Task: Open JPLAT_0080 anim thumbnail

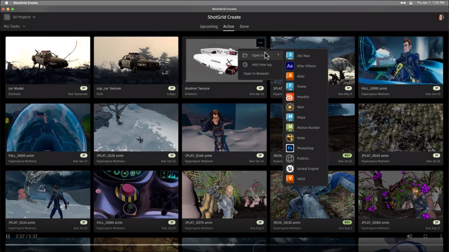Action: [x=401, y=195]
